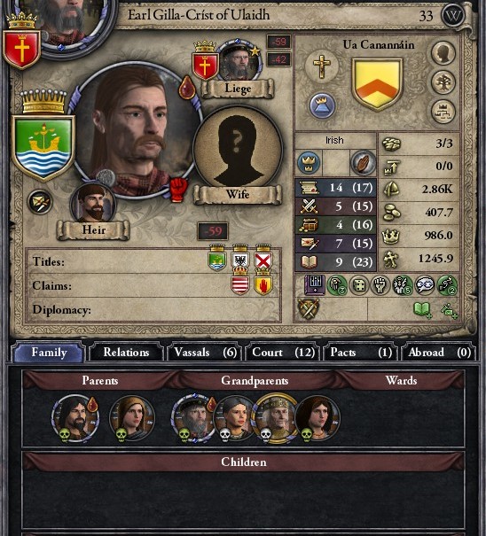The image size is (486, 536).
Task: Select the Heir portrait
Action: (93, 204)
